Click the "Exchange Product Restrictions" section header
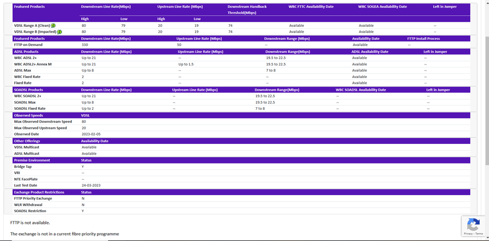 39,192
